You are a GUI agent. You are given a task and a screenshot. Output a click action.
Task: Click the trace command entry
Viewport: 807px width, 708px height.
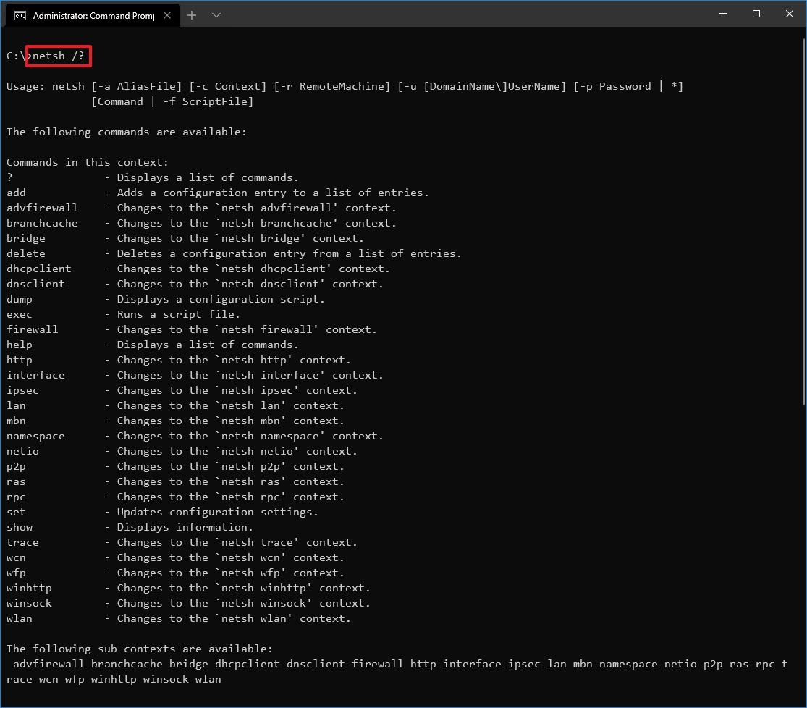(22, 541)
